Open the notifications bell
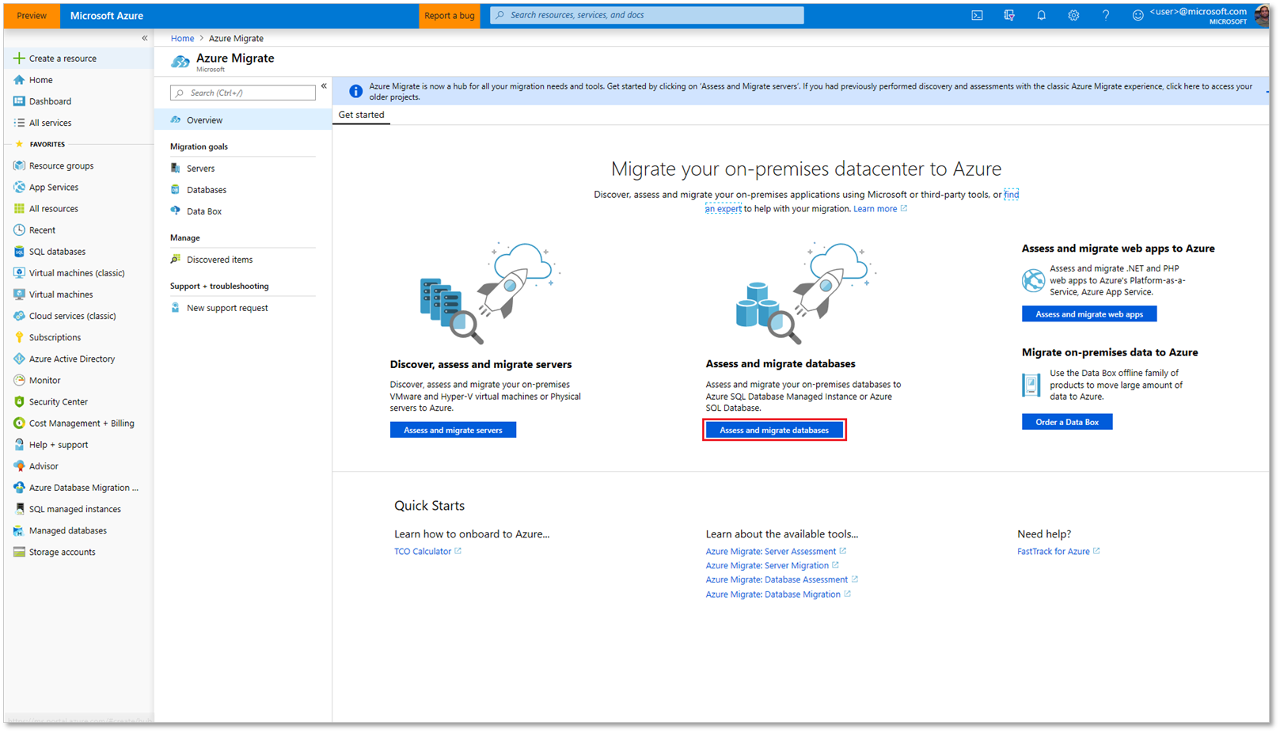Image resolution: width=1280 pixels, height=733 pixels. click(1042, 15)
